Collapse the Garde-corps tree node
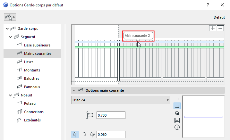Image resolution: width=230 pixels, height=140 pixels. (x=7, y=29)
